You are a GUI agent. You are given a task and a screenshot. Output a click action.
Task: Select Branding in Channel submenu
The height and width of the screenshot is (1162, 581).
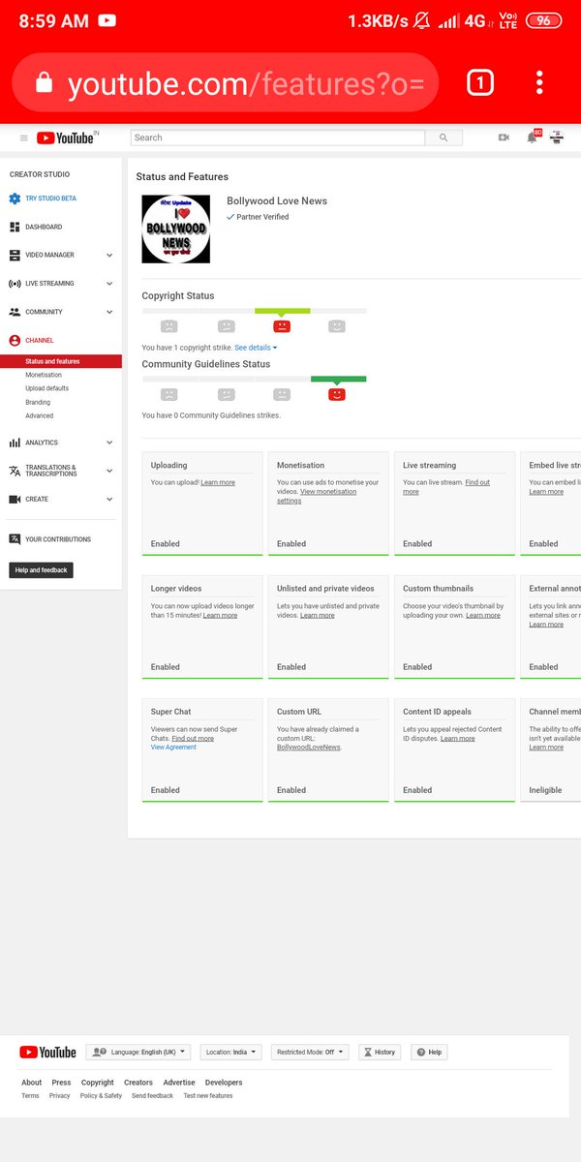pyautogui.click(x=38, y=402)
